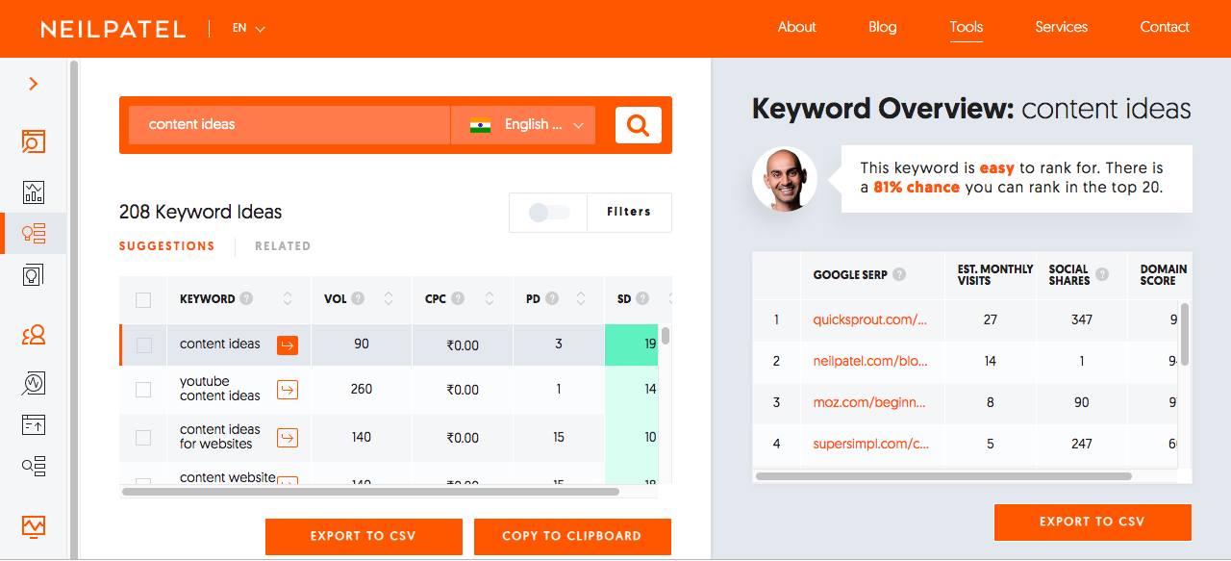Viewport: 1231px width, 561px height.
Task: Click the arrow icon for 'youtube content ideas'
Action: coord(288,390)
